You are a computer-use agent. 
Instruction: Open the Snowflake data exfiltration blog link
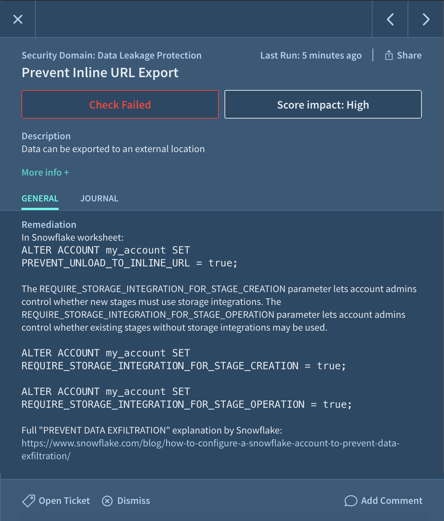211,450
